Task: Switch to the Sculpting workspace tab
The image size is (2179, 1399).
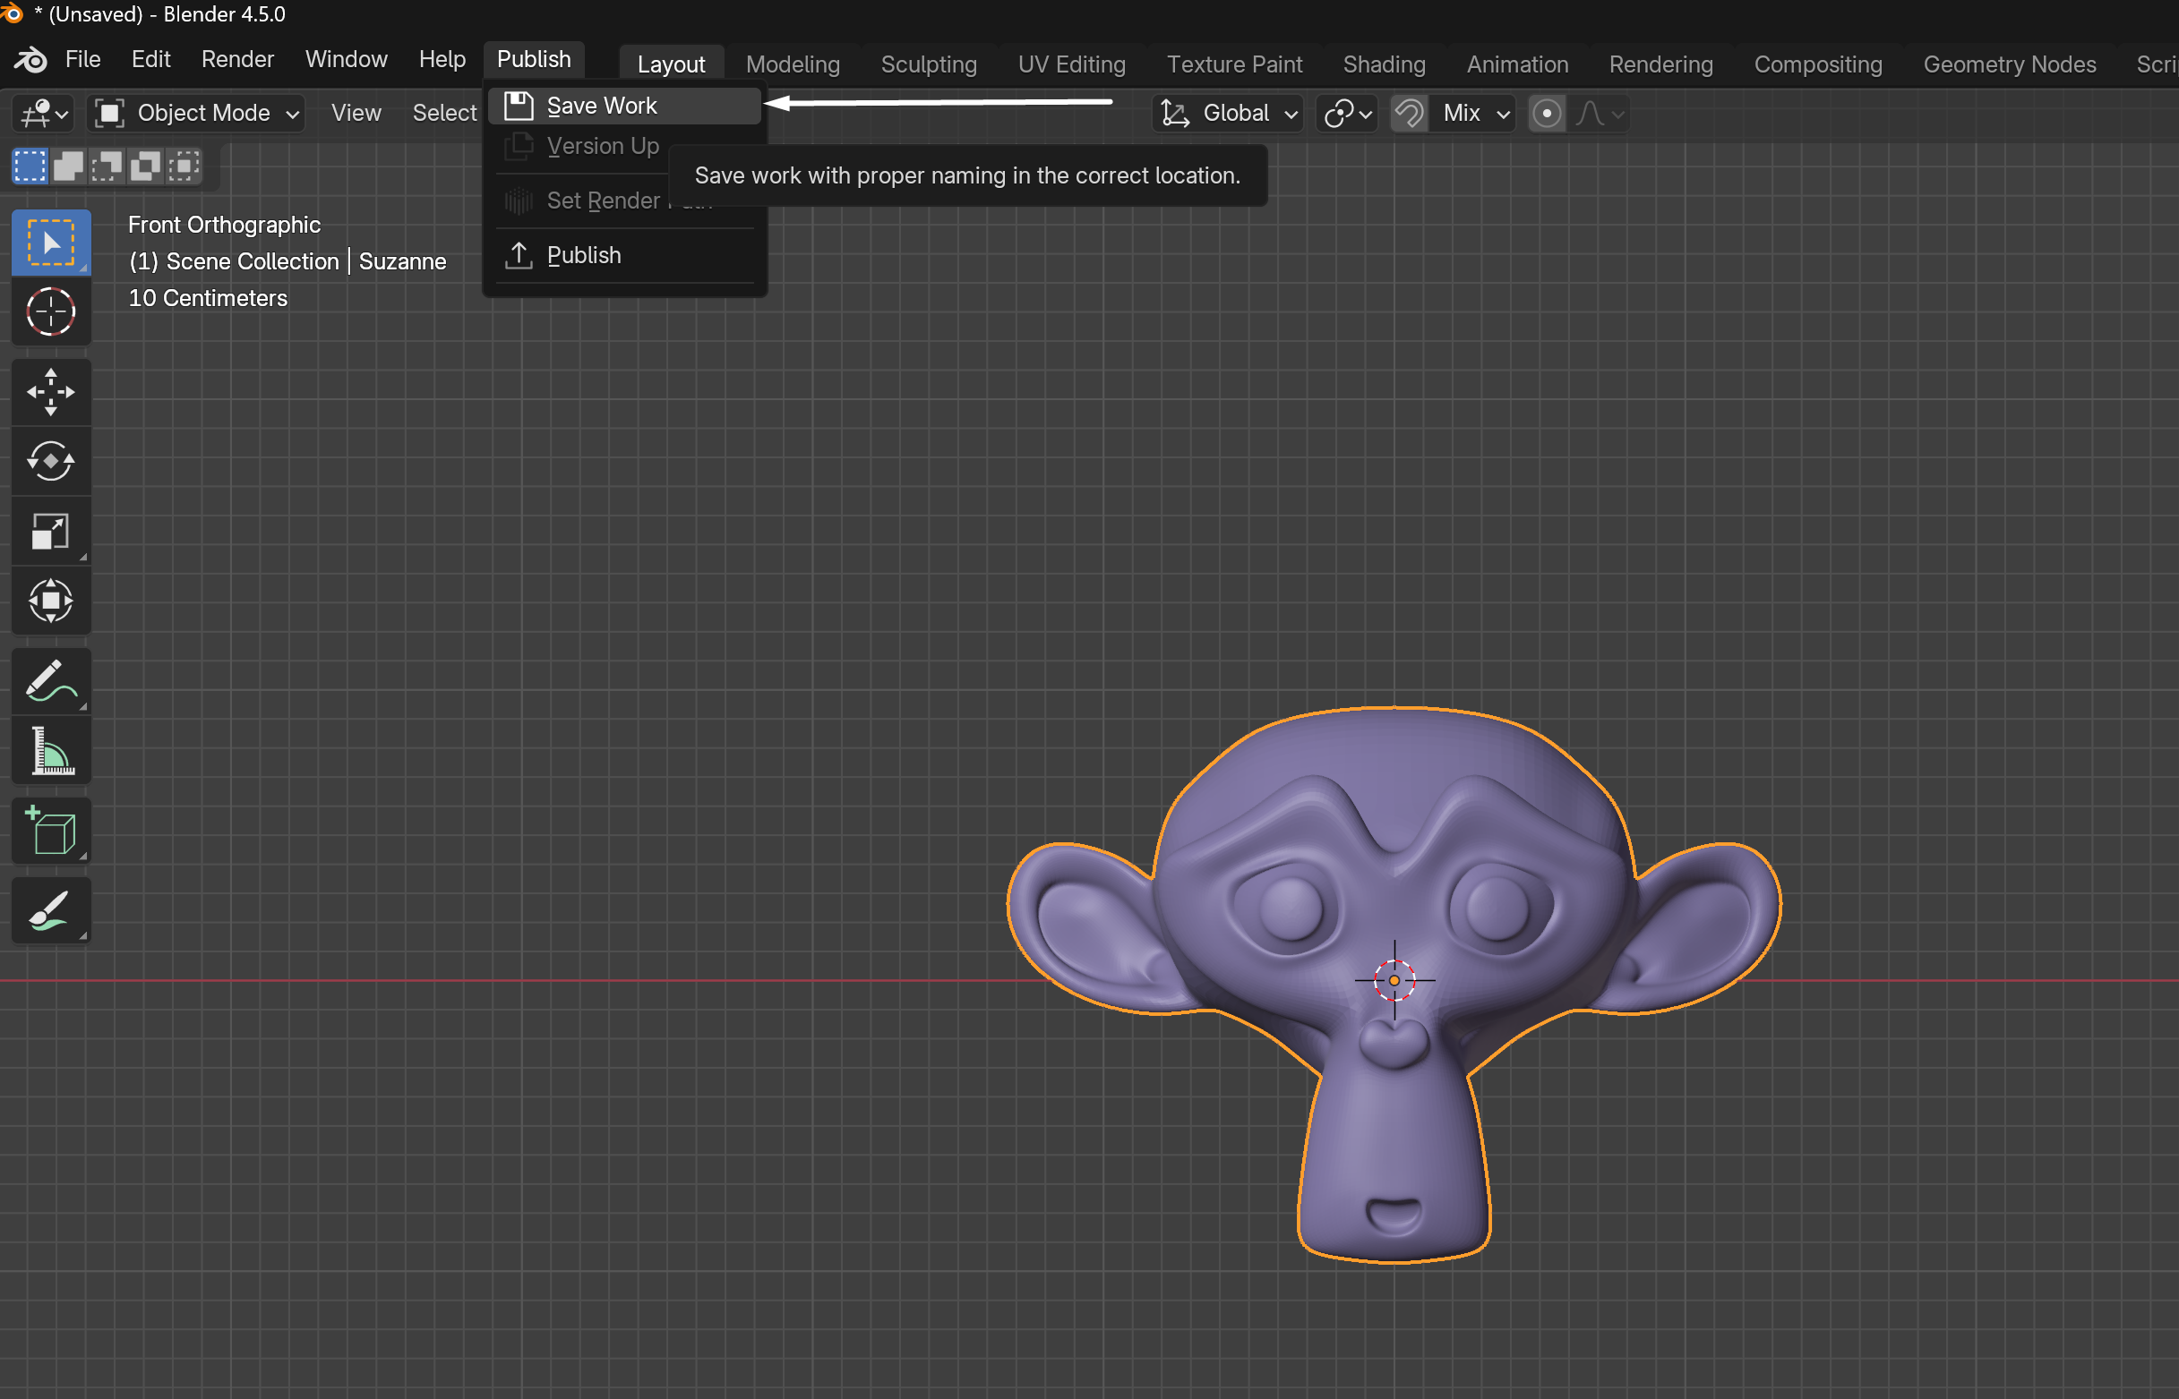Action: click(x=929, y=64)
